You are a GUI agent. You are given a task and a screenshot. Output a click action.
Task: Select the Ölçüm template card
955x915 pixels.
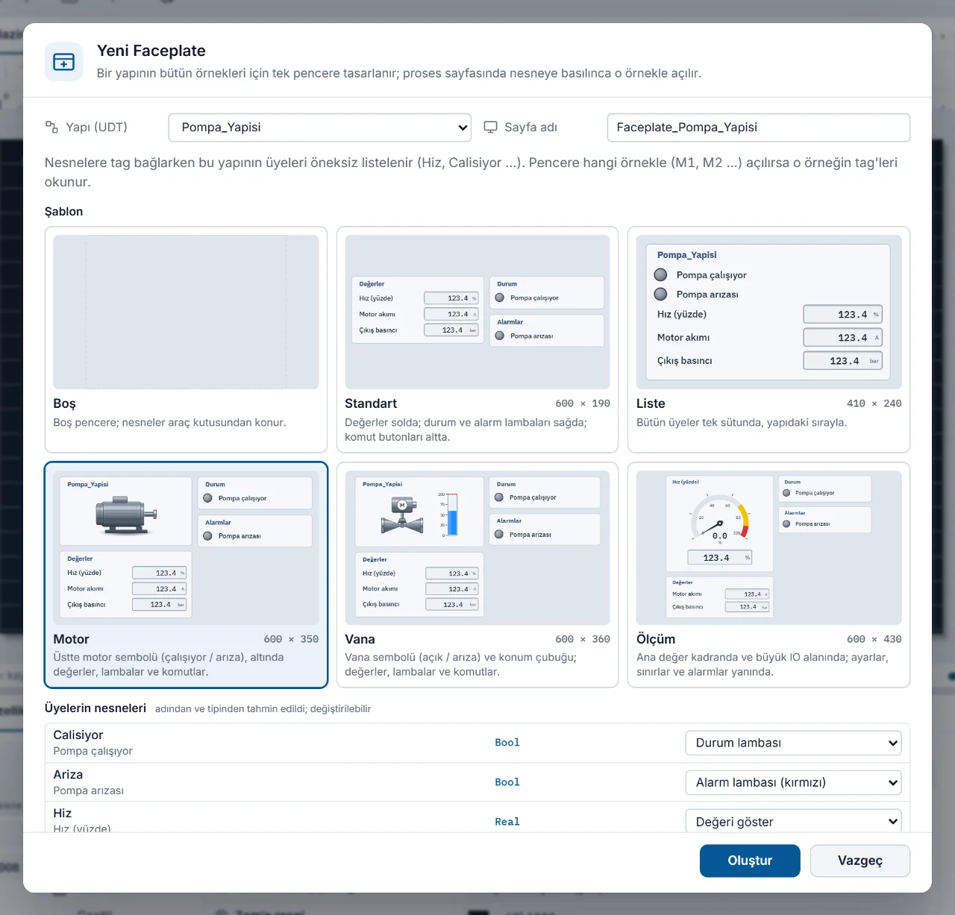[768, 575]
